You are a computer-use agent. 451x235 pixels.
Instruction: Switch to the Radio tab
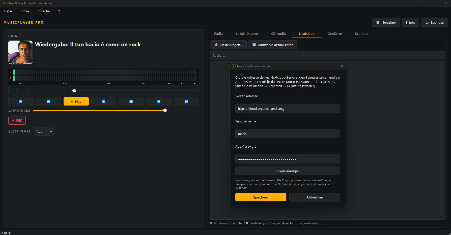(x=218, y=34)
